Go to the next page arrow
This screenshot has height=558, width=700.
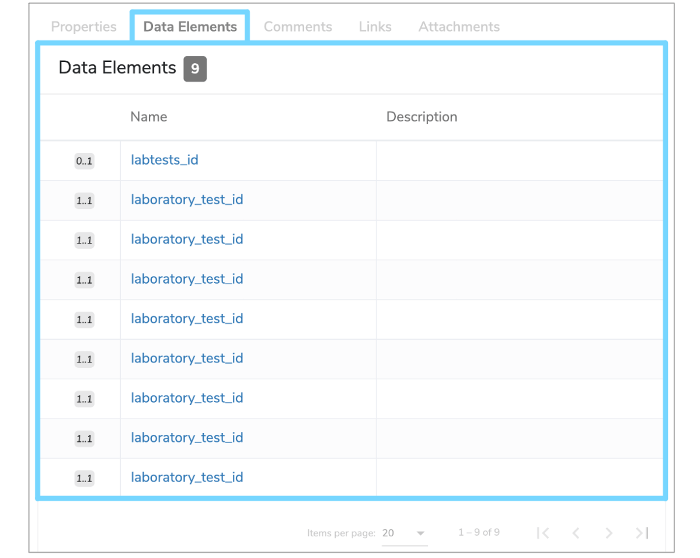(609, 533)
